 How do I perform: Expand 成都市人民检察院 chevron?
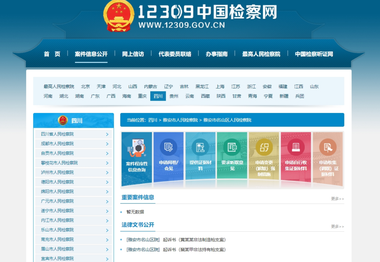(x=107, y=144)
